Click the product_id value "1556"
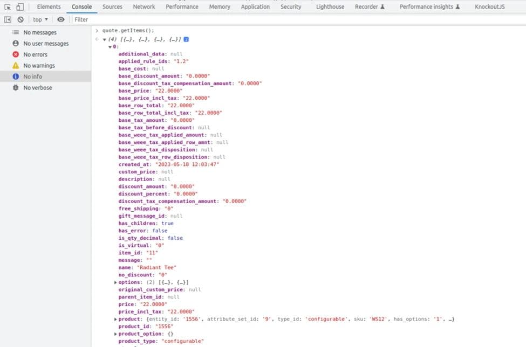Image resolution: width=526 pixels, height=347 pixels. tap(165, 327)
